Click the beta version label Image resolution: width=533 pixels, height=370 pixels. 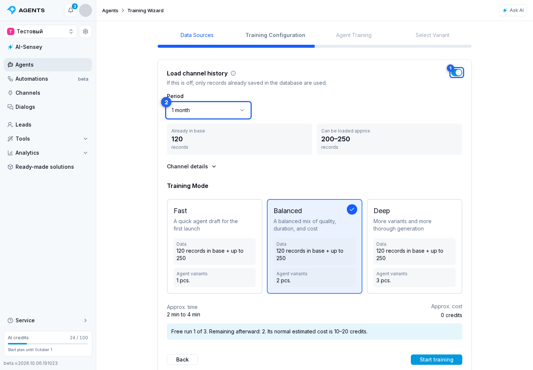[31, 363]
